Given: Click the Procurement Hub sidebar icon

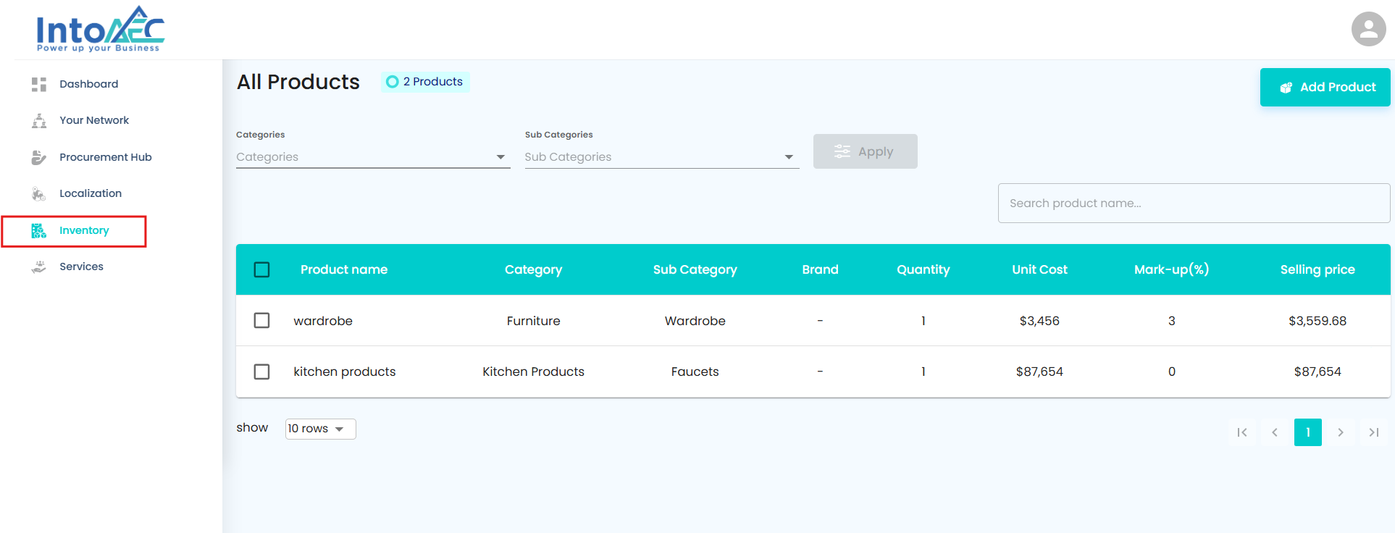Looking at the screenshot, I should pos(39,157).
